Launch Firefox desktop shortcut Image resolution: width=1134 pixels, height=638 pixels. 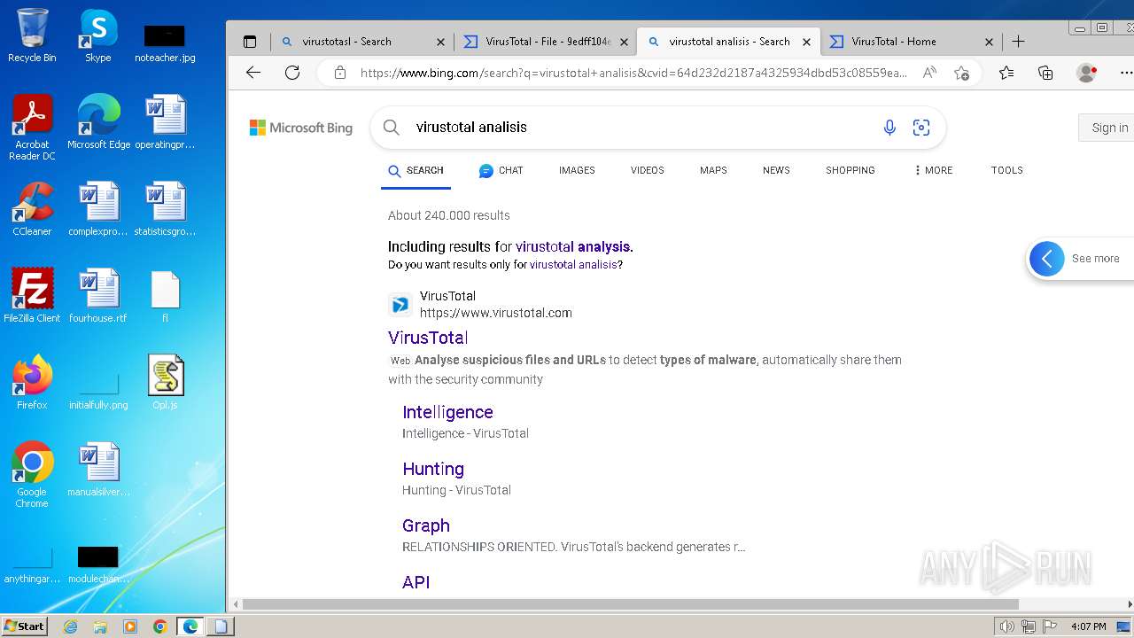[x=32, y=383]
